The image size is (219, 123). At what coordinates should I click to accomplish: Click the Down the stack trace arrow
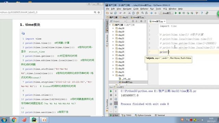[x=116, y=95]
